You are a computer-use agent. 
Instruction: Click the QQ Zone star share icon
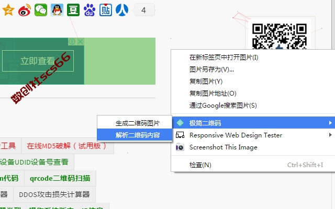click(8, 10)
